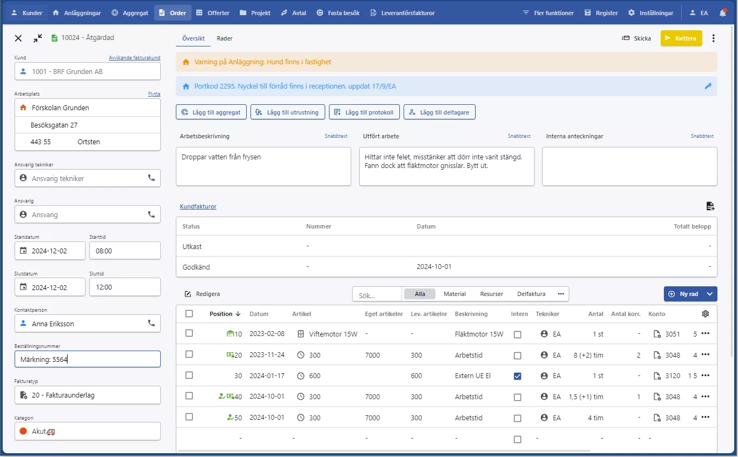Tick the row checkbox for position 20
Screen dimensions: 738x457
[x=189, y=354]
